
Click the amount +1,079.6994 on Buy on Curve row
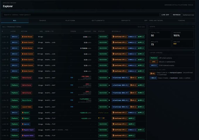point(84,99)
